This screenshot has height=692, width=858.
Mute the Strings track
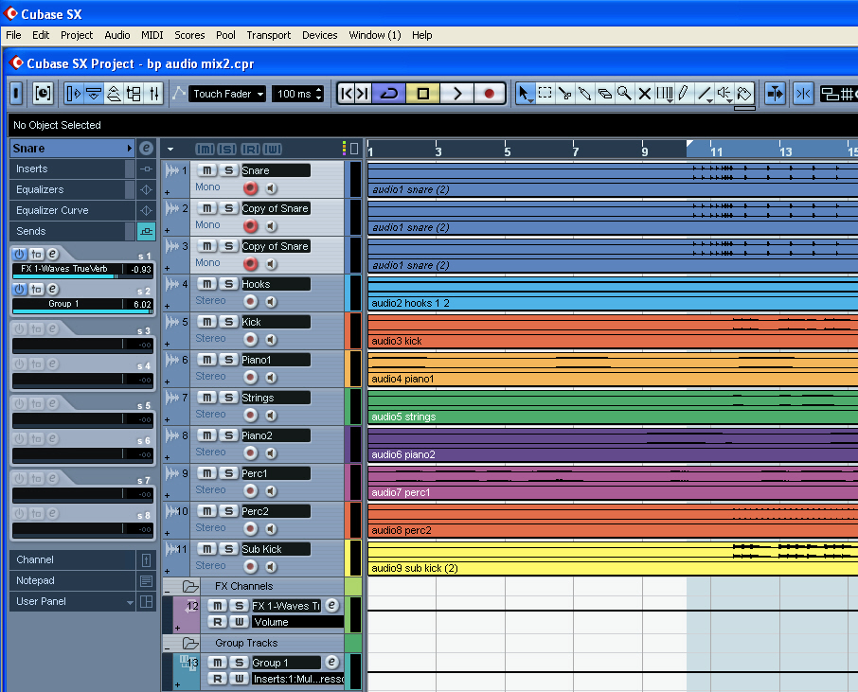[x=206, y=398]
